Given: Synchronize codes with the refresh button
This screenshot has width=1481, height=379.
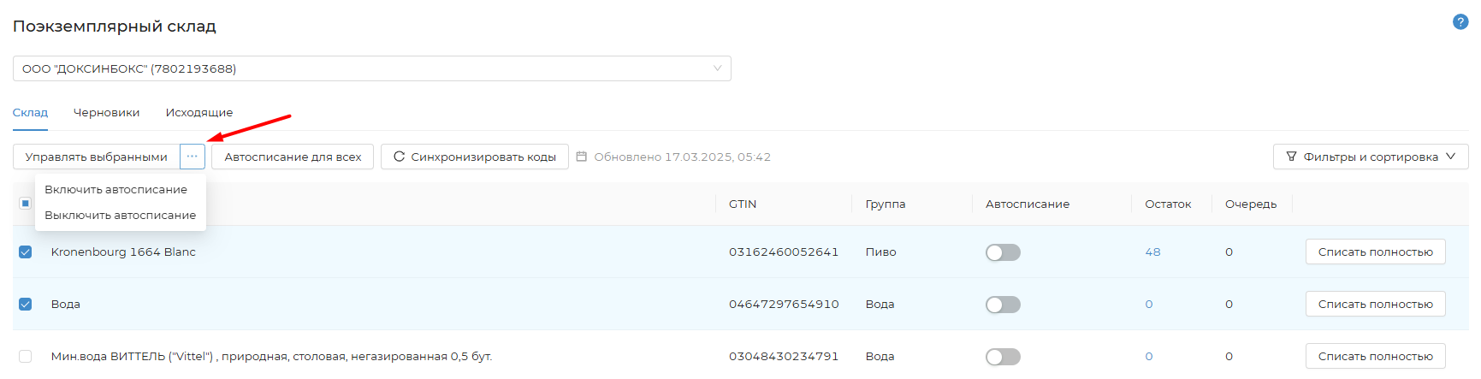Looking at the screenshot, I should pyautogui.click(x=475, y=157).
